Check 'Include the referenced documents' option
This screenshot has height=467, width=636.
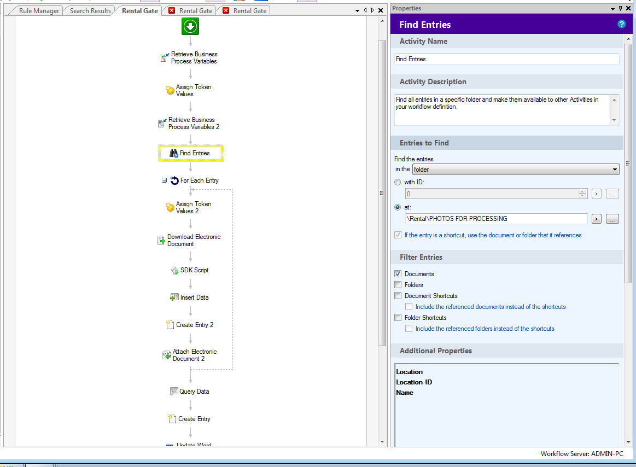409,307
